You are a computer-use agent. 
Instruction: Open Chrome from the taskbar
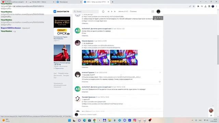click(x=94, y=120)
